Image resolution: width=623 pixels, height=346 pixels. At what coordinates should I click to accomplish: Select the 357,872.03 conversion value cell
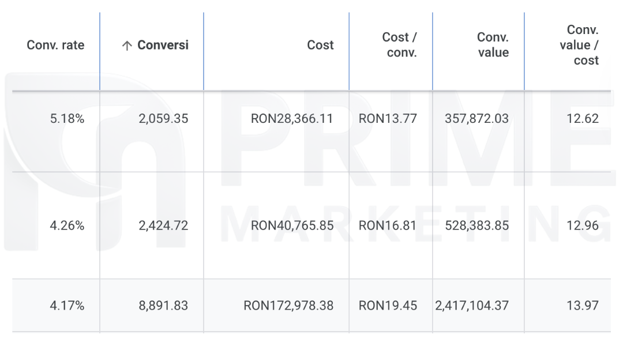(x=476, y=119)
